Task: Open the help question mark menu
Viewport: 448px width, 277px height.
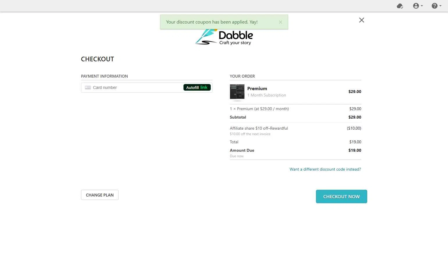Action: (x=436, y=6)
